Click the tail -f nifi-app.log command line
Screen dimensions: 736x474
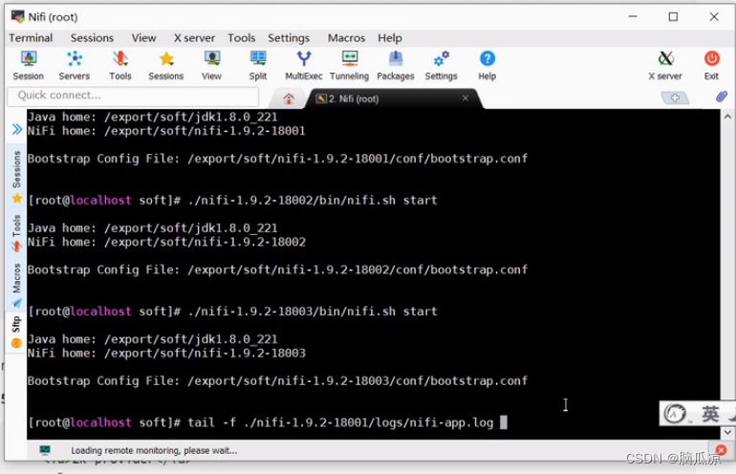pyautogui.click(x=340, y=422)
